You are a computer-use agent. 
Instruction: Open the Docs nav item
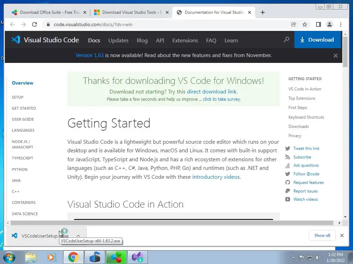tap(94, 41)
